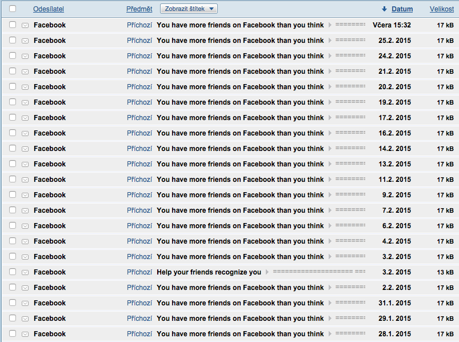Select the checkbox for the 31.1. 2015 email
This screenshot has height=342, width=459.
pos(13,303)
